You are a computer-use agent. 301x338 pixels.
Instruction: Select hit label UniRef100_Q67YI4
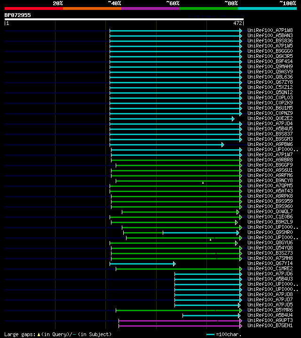[x=270, y=263]
